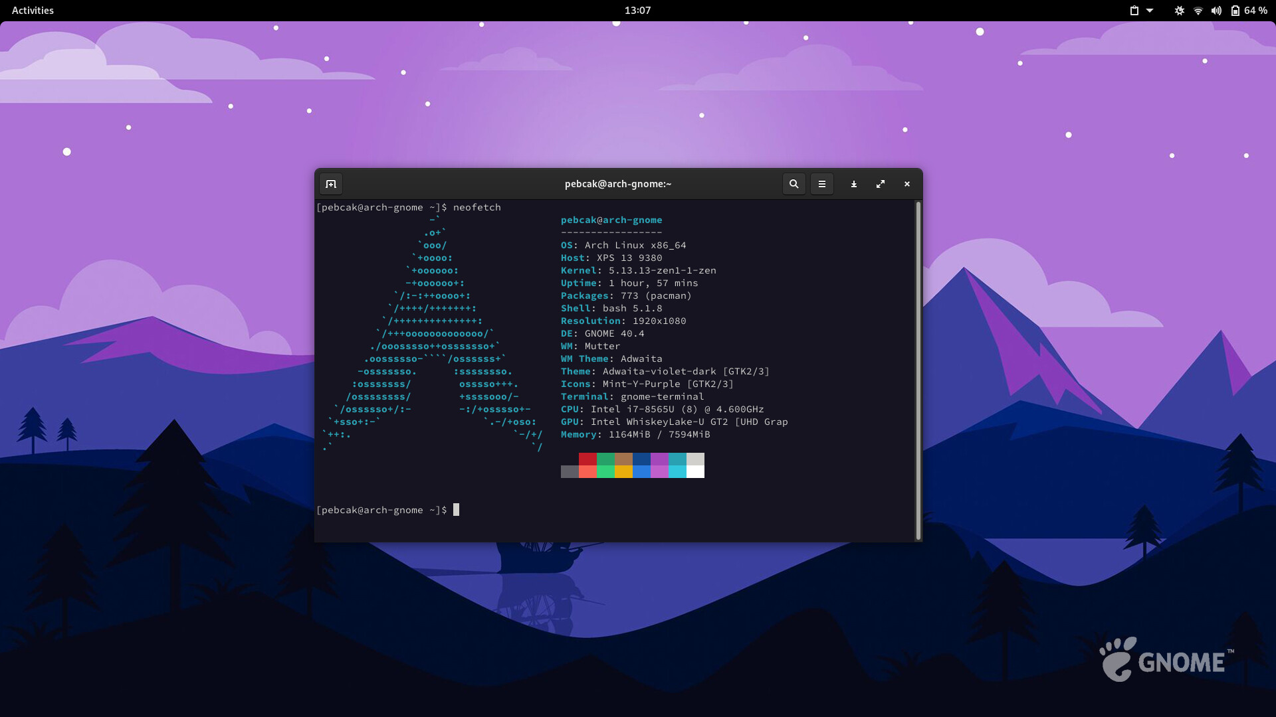Viewport: 1276px width, 717px height.
Task: Click the WM Theme: Adwaita line
Action: pos(611,358)
